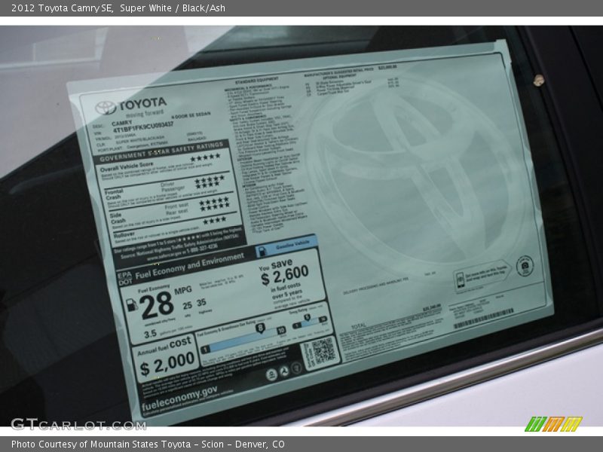
Task: Click the 'TOYOTA' wordmark on the sticker
Action: click(x=142, y=103)
